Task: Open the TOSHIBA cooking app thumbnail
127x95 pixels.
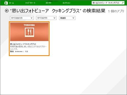Action: pos(29,32)
